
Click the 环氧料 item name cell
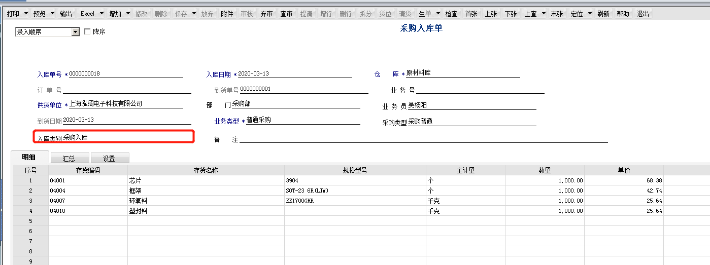tap(206, 201)
